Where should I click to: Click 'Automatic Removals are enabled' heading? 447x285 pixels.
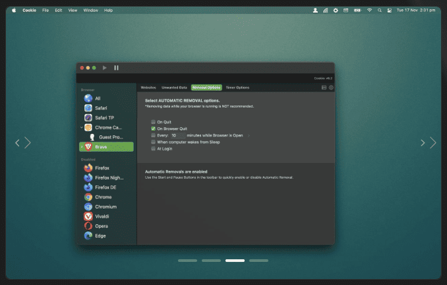click(176, 172)
